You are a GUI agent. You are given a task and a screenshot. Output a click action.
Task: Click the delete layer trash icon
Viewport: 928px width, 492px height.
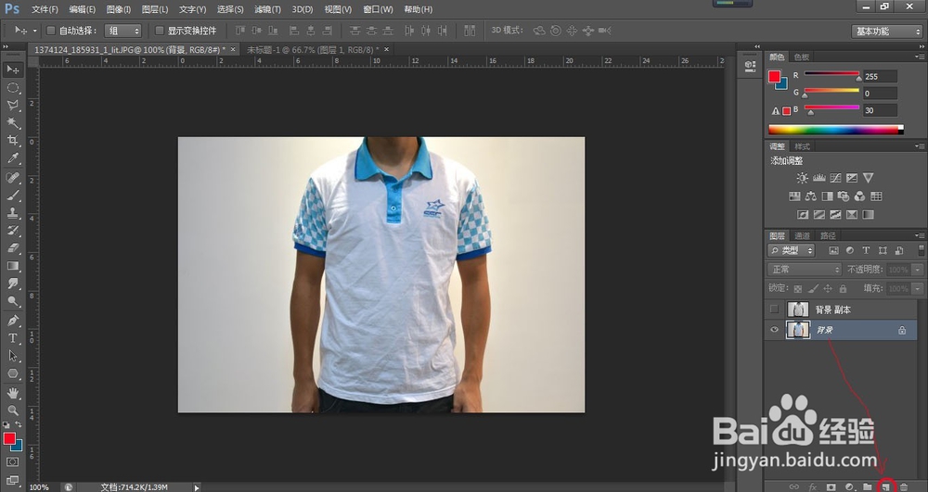pyautogui.click(x=904, y=487)
